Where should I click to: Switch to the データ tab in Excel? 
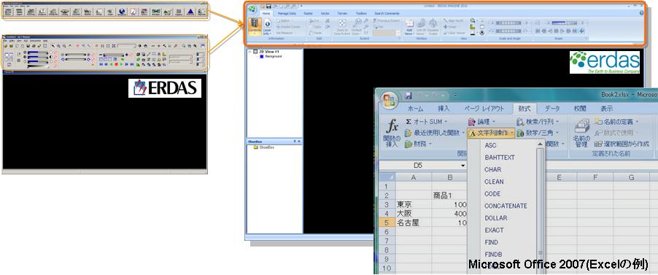552,108
